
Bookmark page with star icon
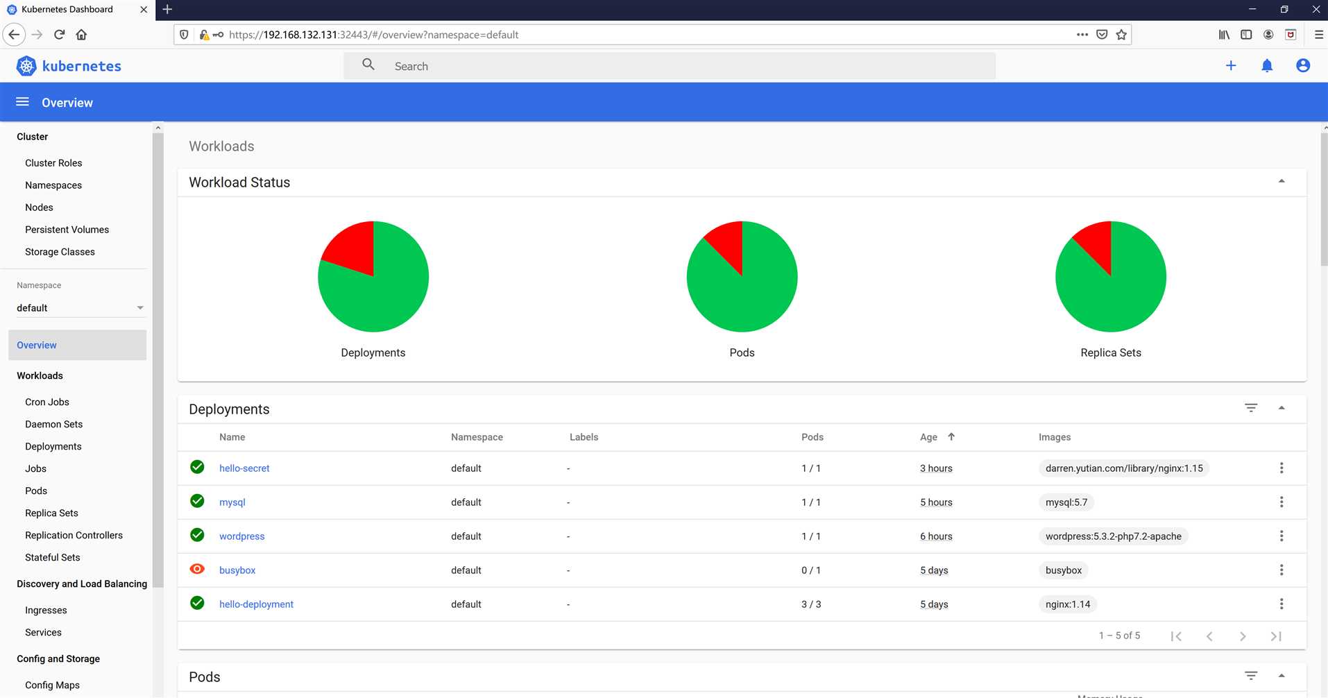click(1121, 35)
